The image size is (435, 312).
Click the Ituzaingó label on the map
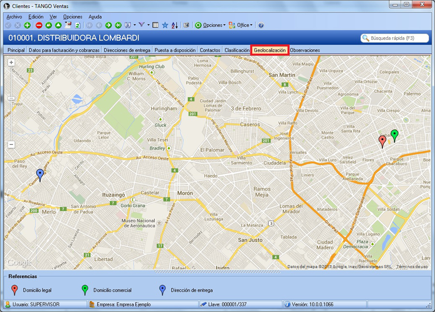pyautogui.click(x=114, y=195)
